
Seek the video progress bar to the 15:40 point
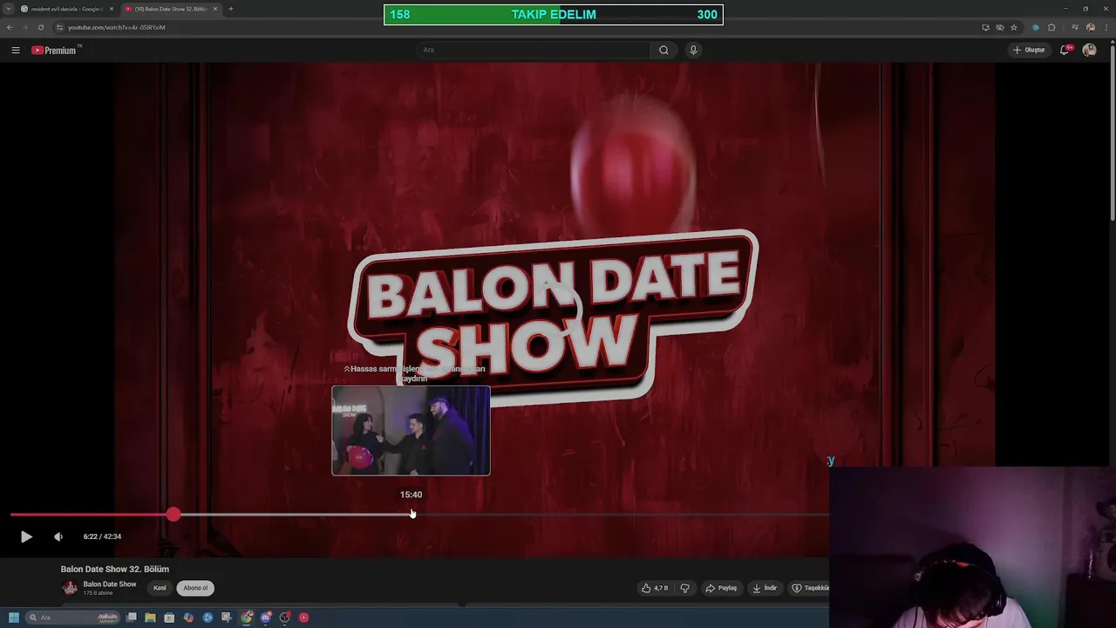pos(412,515)
